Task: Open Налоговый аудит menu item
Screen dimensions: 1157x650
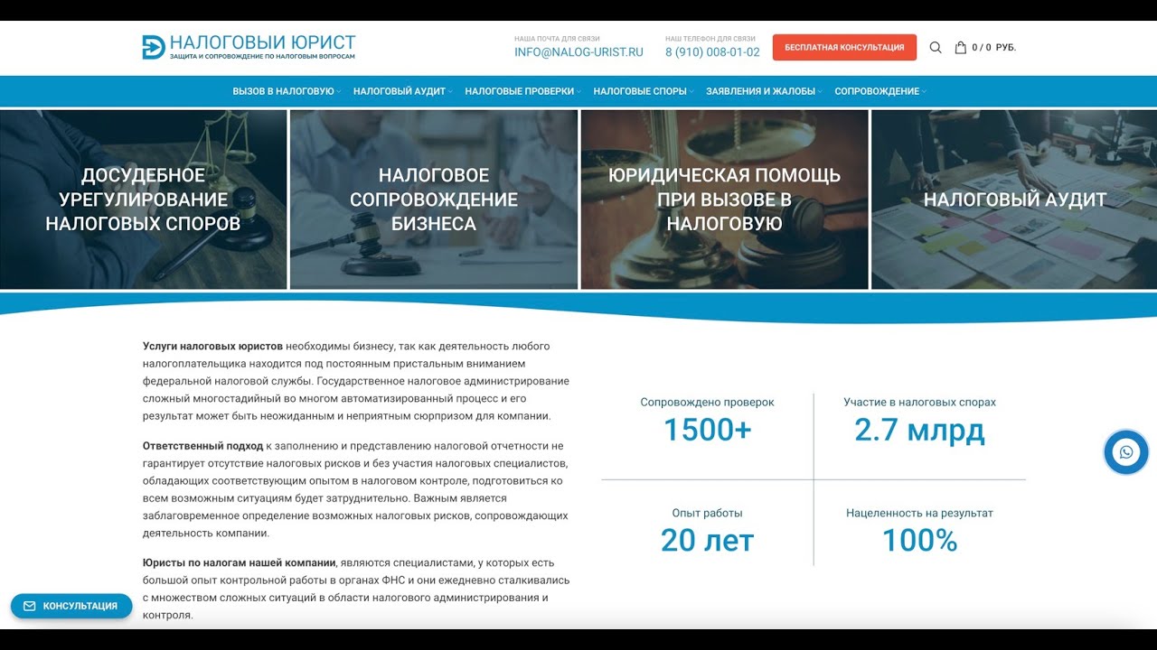Action: 400,91
